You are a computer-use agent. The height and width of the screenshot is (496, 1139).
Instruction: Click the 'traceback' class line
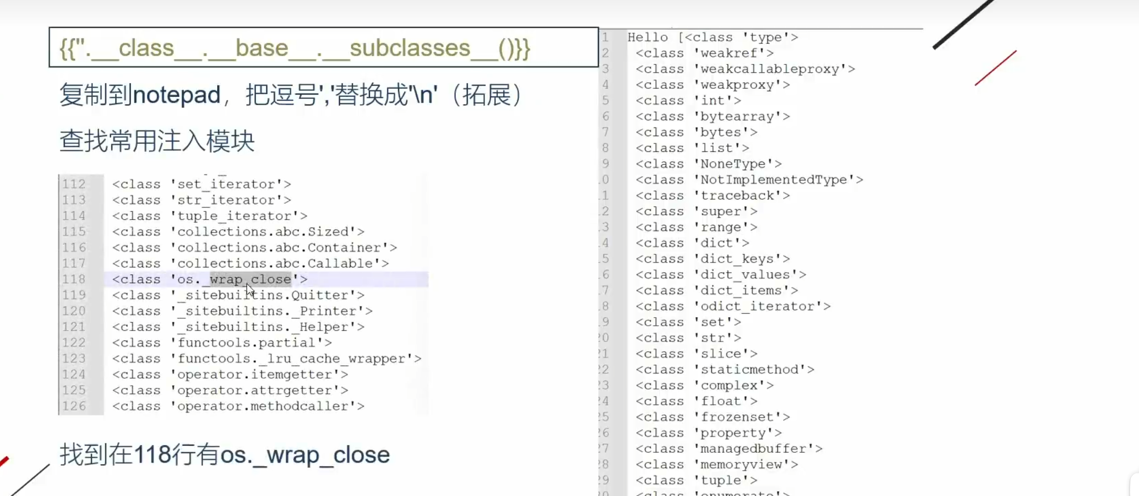pos(712,196)
